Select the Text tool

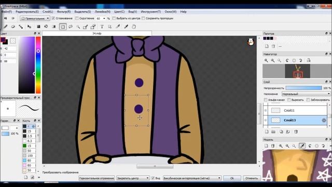(102, 26)
